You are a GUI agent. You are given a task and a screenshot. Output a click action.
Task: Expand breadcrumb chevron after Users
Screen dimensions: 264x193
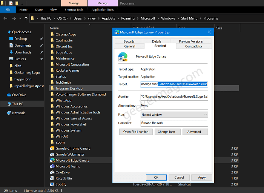tap(85, 18)
